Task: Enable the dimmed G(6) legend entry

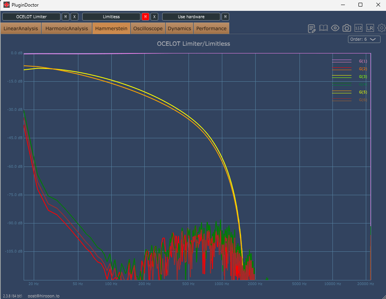Action: point(363,100)
